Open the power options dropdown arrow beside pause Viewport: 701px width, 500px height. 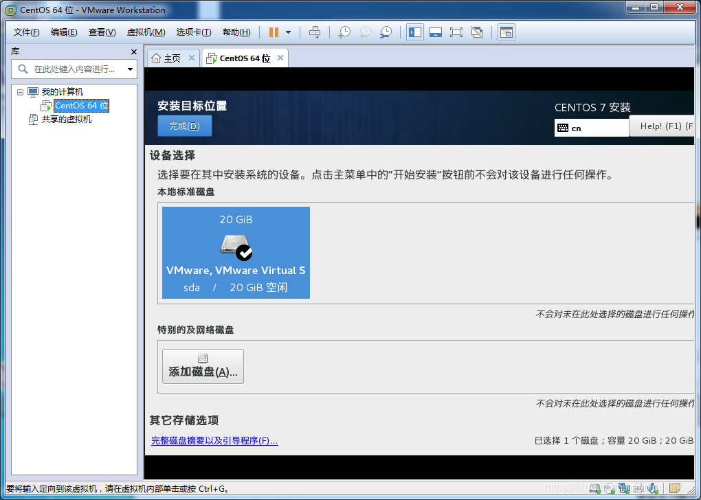(x=289, y=32)
